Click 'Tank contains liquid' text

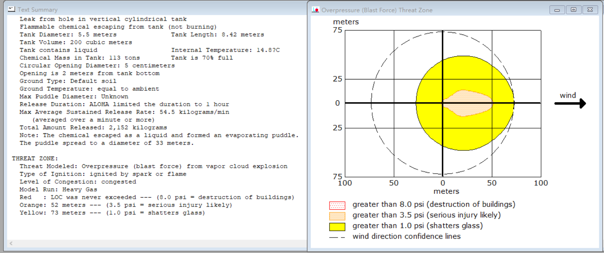tap(58, 50)
